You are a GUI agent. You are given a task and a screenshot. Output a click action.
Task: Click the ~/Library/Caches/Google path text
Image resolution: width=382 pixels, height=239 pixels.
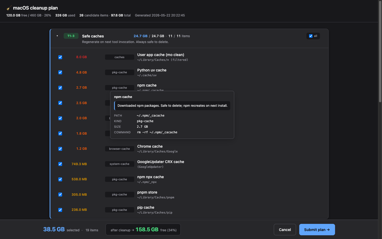(x=157, y=152)
